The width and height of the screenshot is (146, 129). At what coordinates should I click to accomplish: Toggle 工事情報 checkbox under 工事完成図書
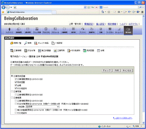[x=16, y=79]
